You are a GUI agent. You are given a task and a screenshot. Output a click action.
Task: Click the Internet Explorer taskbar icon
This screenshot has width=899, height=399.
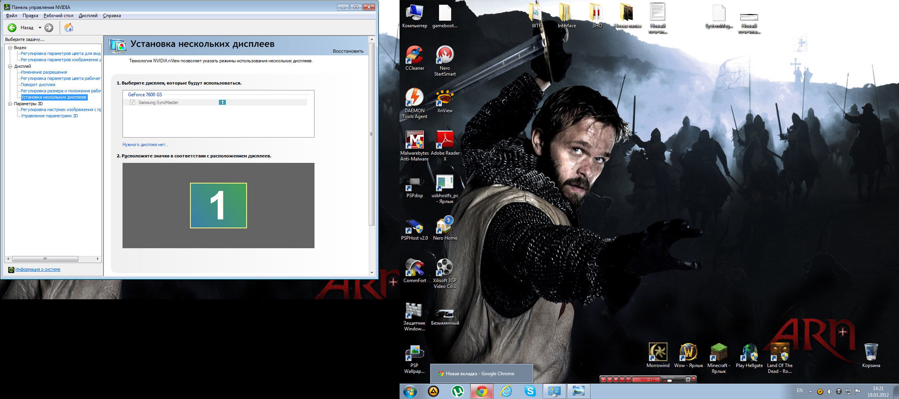pos(506,391)
